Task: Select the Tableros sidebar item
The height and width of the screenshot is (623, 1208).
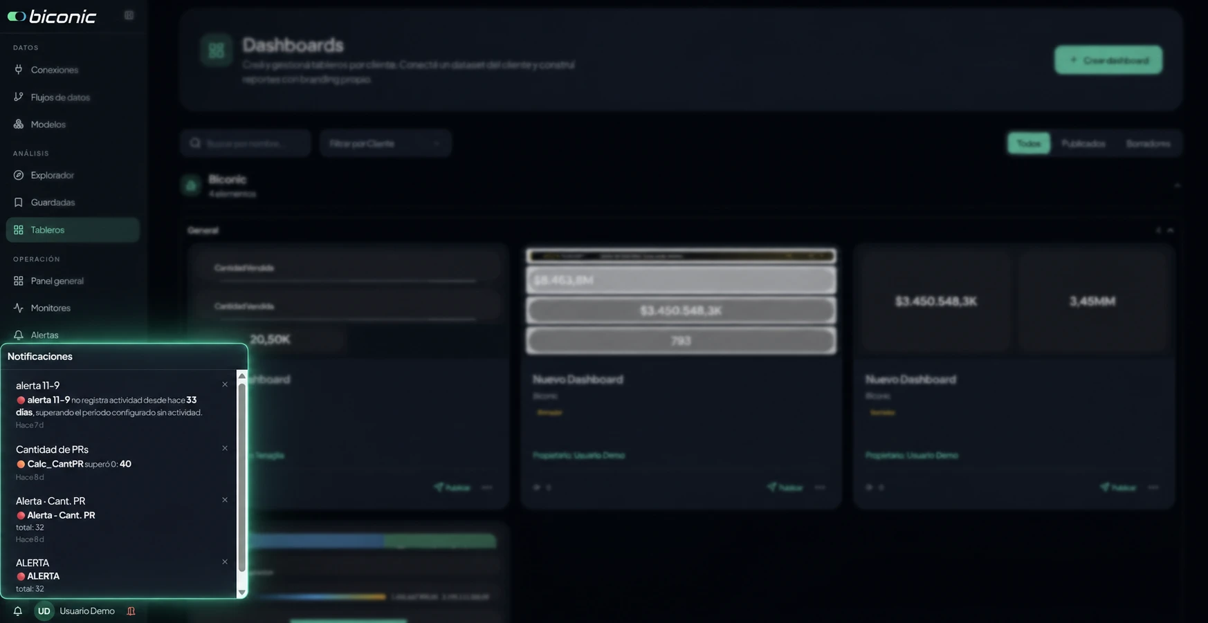Action: (x=73, y=230)
